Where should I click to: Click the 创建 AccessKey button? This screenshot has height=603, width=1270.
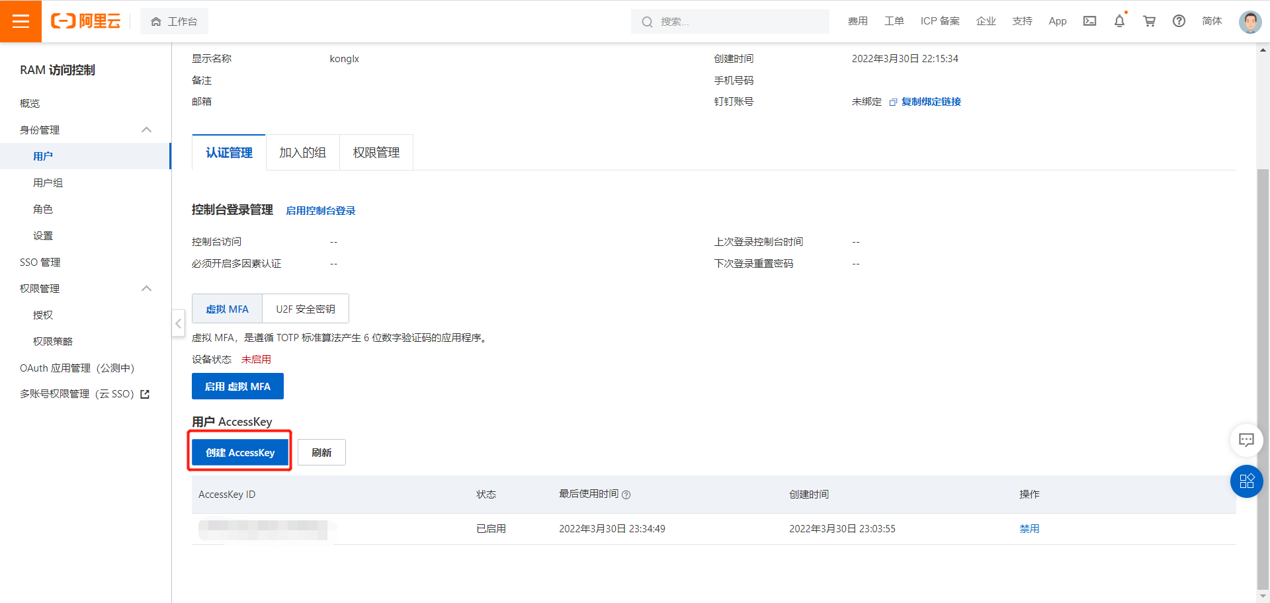pos(239,452)
